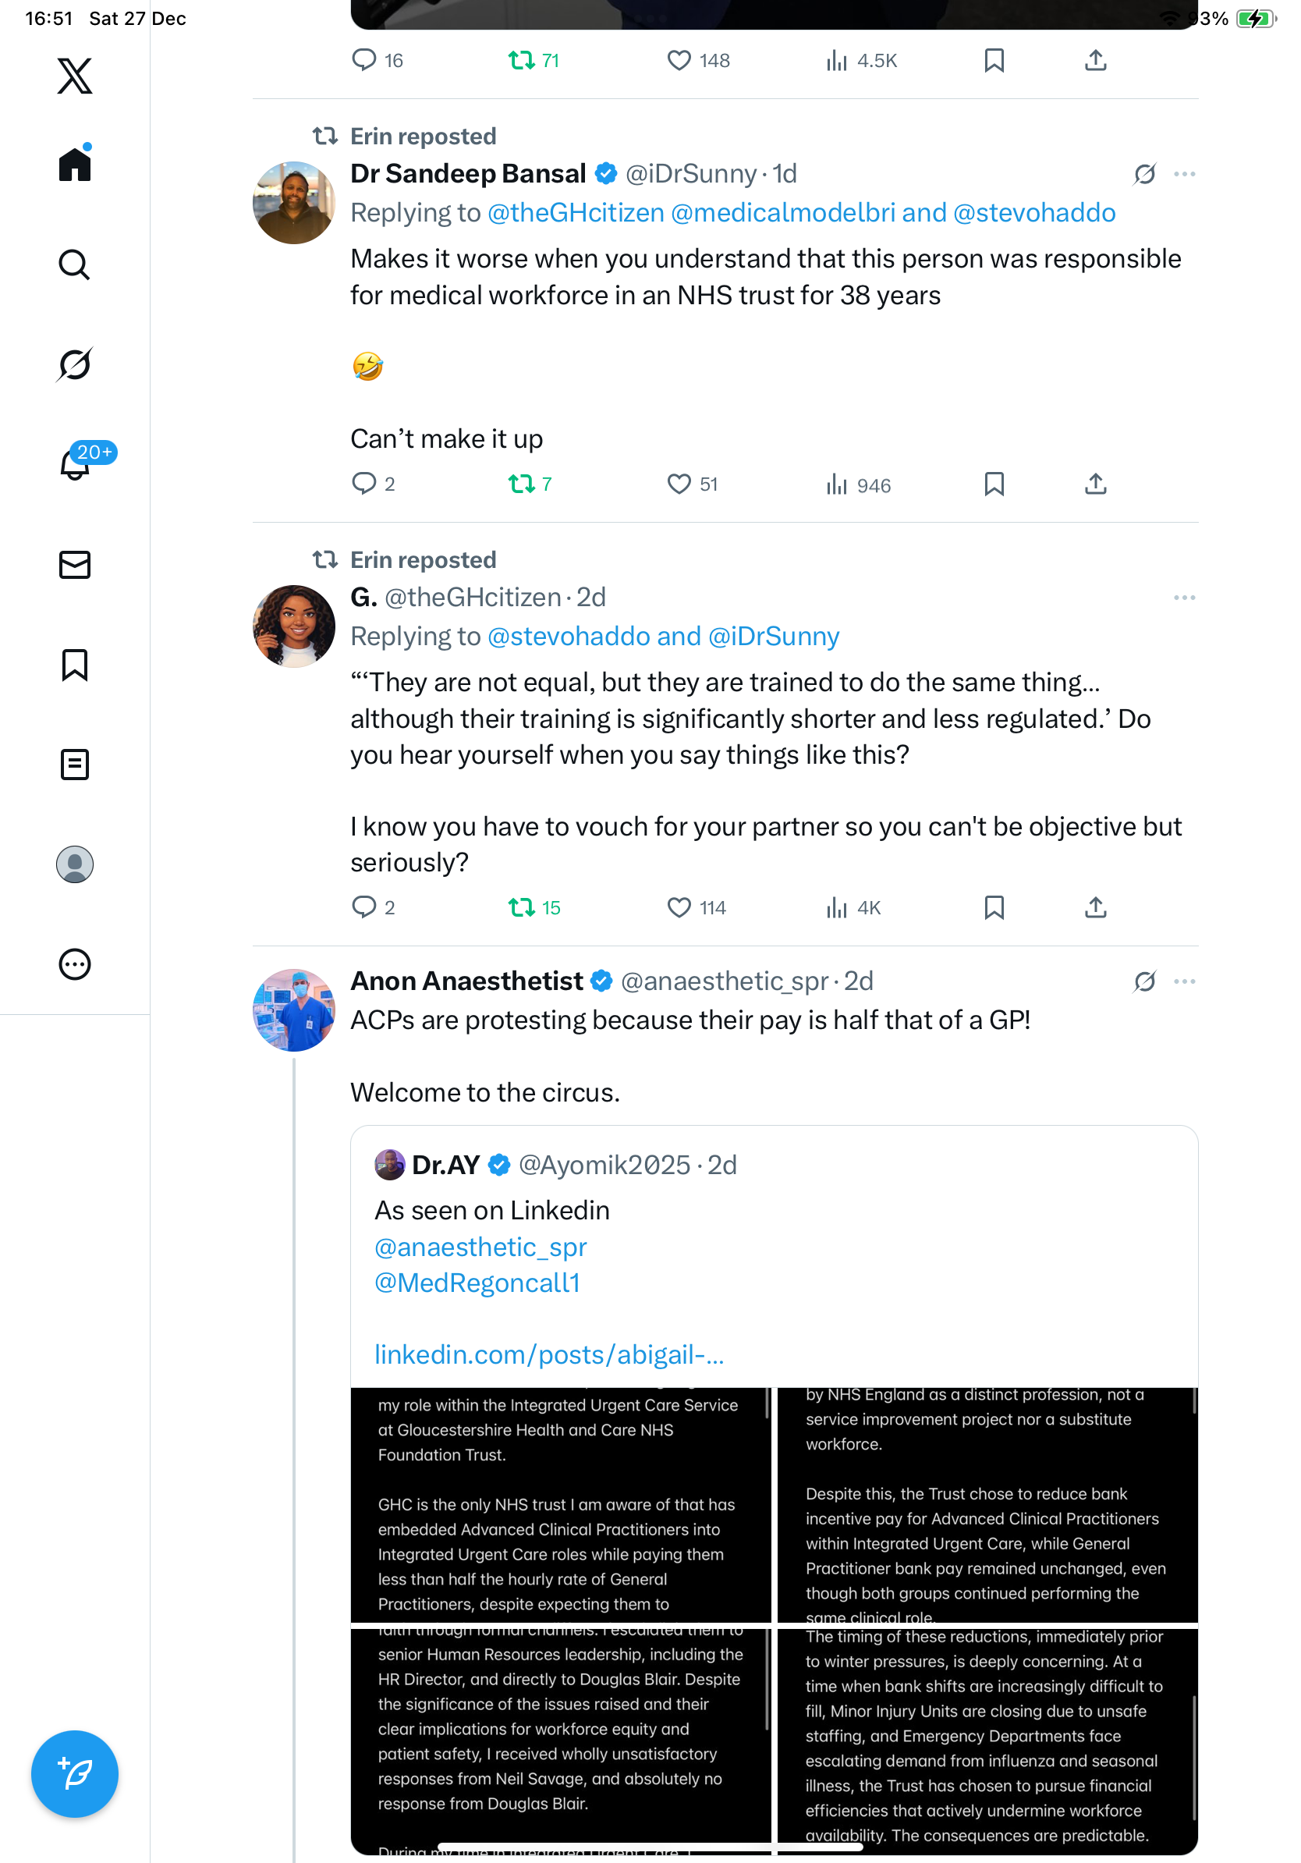Open Lists icon in sidebar
The width and height of the screenshot is (1301, 1863).
coord(75,765)
